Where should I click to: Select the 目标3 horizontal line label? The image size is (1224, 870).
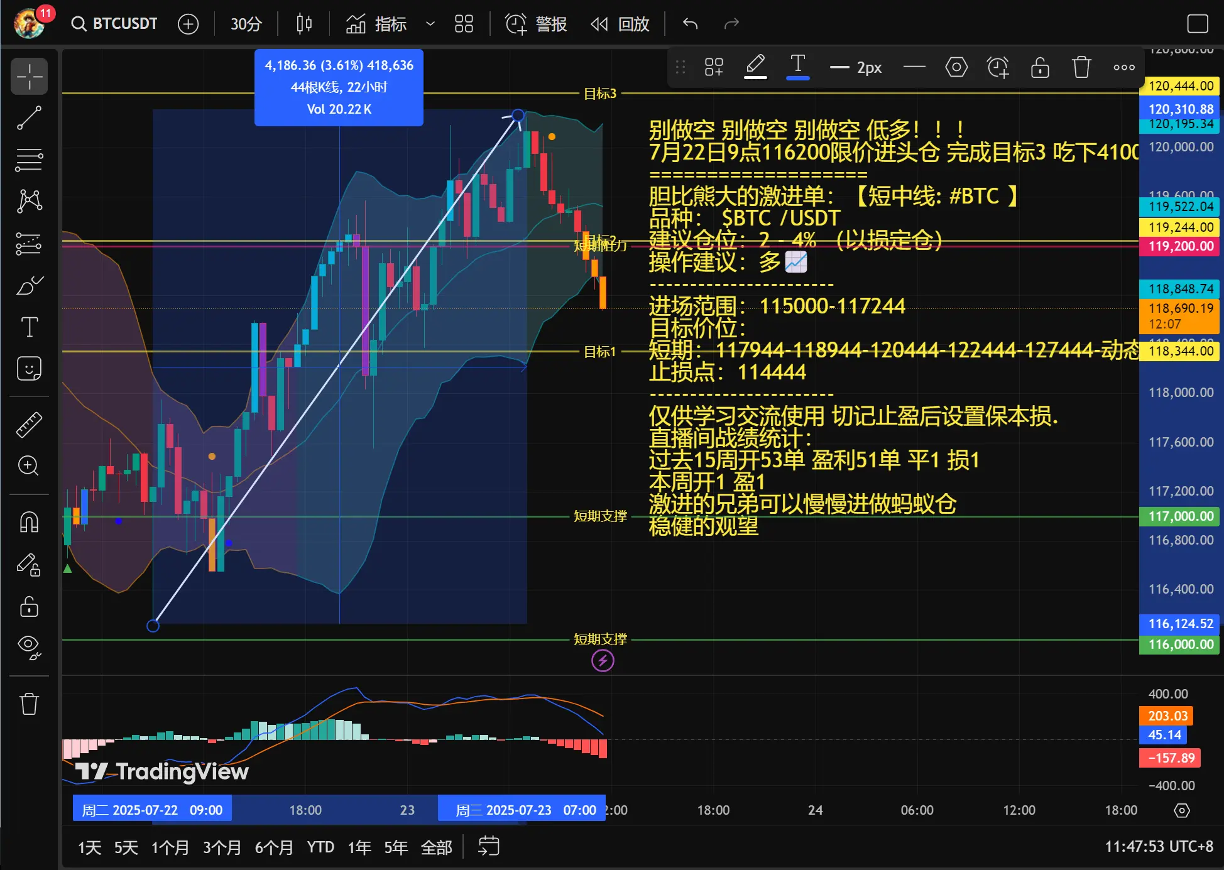click(600, 94)
